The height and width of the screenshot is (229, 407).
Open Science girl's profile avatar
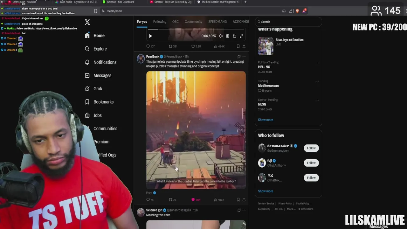[141, 212]
